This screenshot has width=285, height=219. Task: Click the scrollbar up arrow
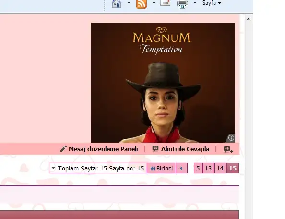tap(249, 19)
